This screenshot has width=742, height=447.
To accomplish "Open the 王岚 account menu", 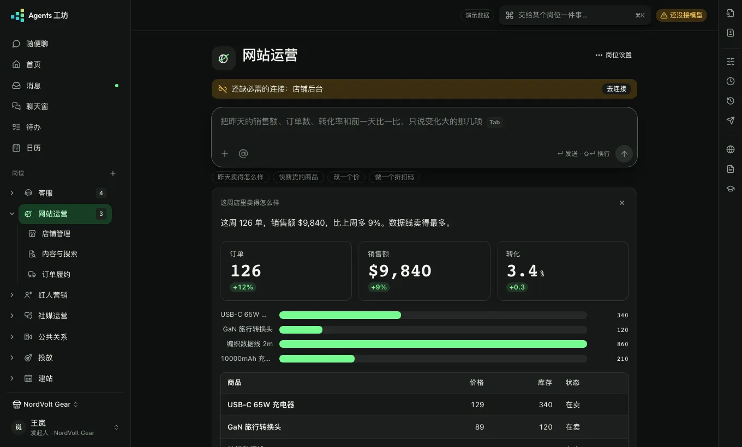I will coord(65,427).
